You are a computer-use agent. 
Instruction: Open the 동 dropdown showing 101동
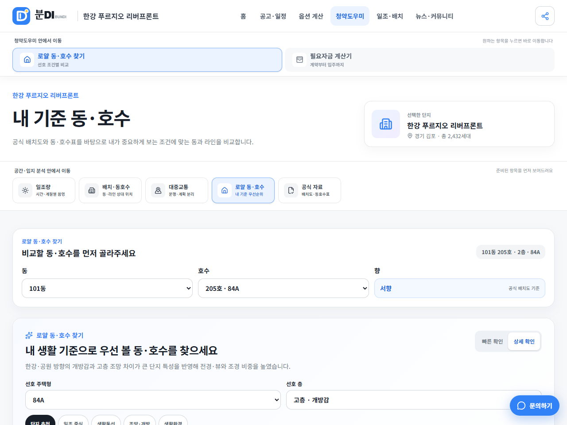107,288
